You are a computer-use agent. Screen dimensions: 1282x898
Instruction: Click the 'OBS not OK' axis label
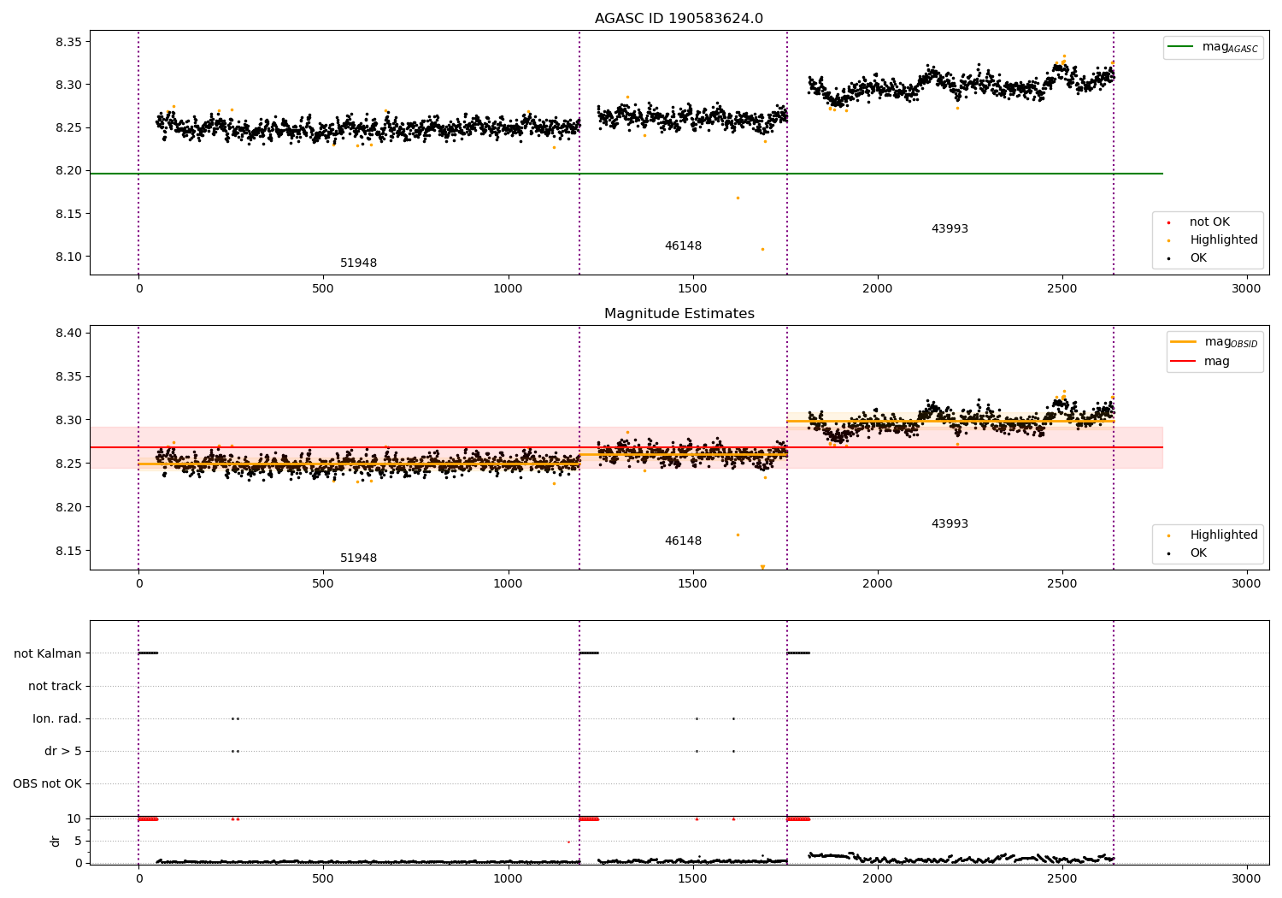point(47,784)
